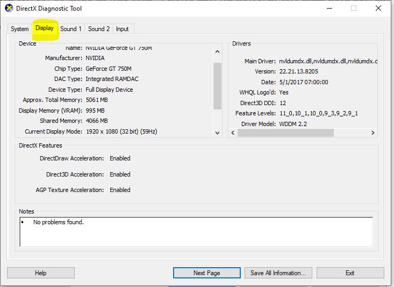394x287 pixels.
Task: Click Device panel scroll up arrow
Action: (x=218, y=51)
